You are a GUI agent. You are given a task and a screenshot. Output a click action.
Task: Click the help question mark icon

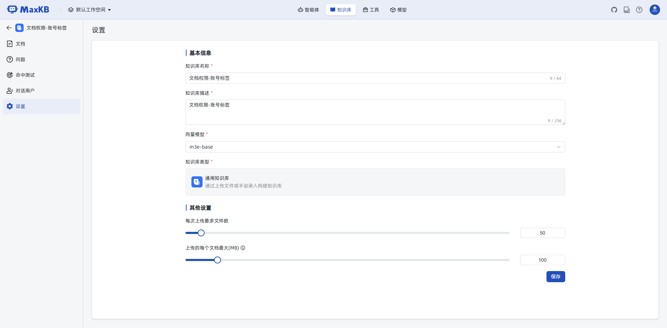click(x=639, y=10)
